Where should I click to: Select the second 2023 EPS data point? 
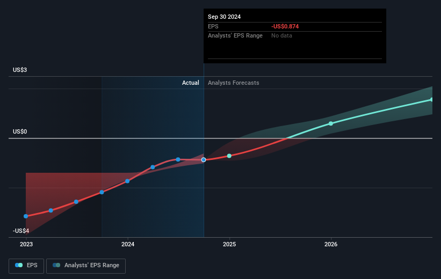click(51, 210)
